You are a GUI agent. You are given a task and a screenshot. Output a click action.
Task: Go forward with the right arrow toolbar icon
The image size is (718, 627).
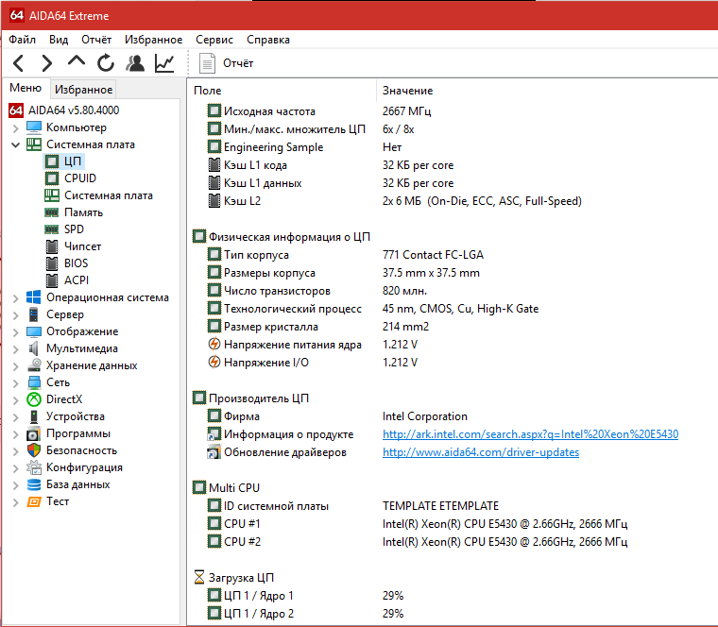click(x=46, y=63)
